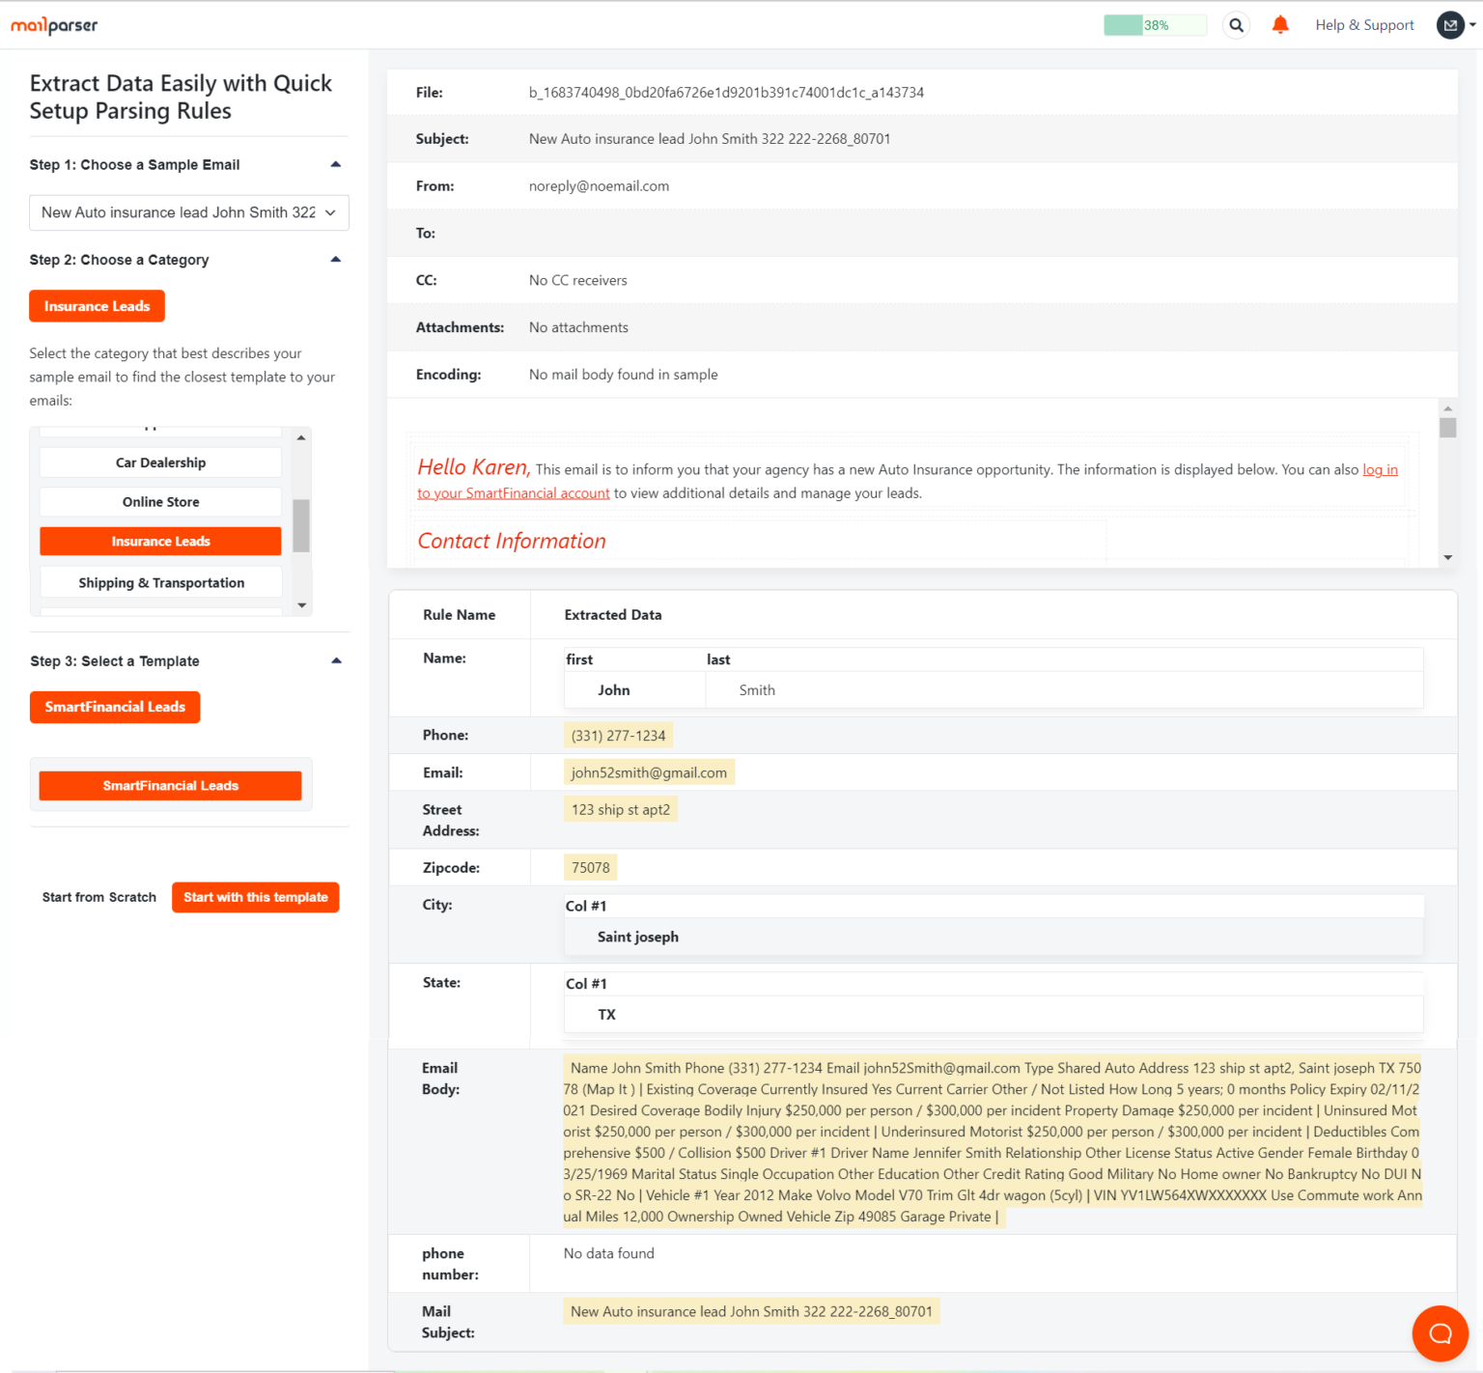1483x1373 pixels.
Task: Open the search magnifier icon
Action: [1236, 24]
